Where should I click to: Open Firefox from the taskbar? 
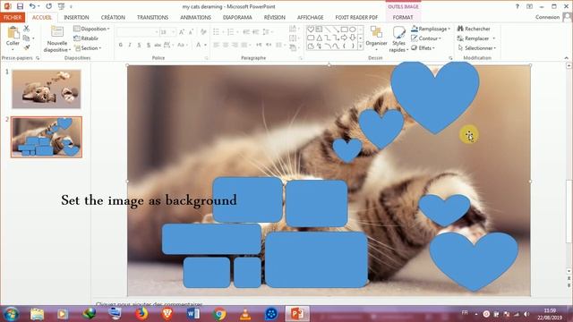click(141, 314)
